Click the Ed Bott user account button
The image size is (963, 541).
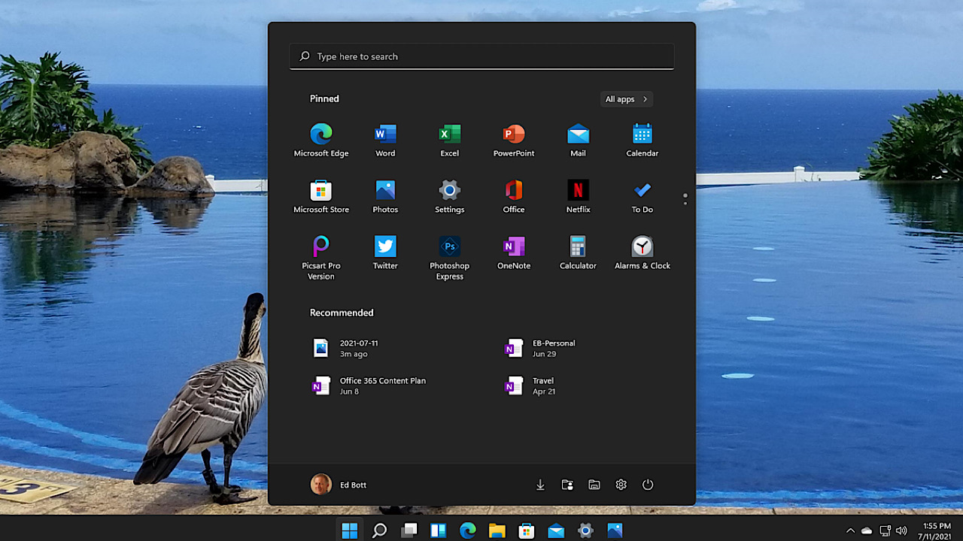(339, 485)
